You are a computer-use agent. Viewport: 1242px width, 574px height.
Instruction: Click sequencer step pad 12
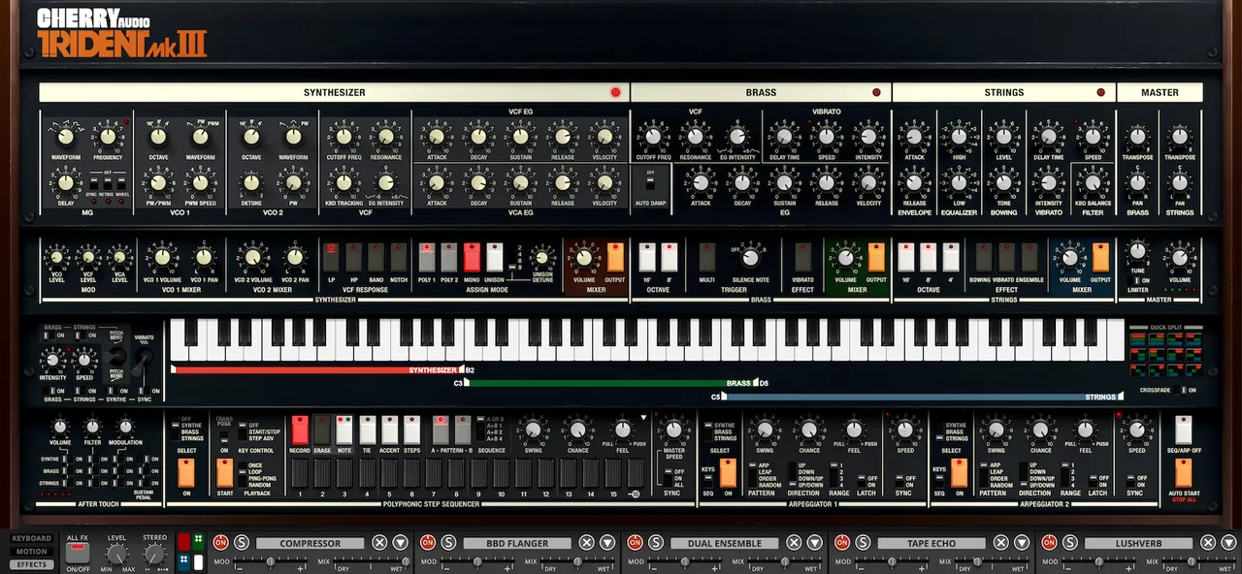pyautogui.click(x=546, y=473)
